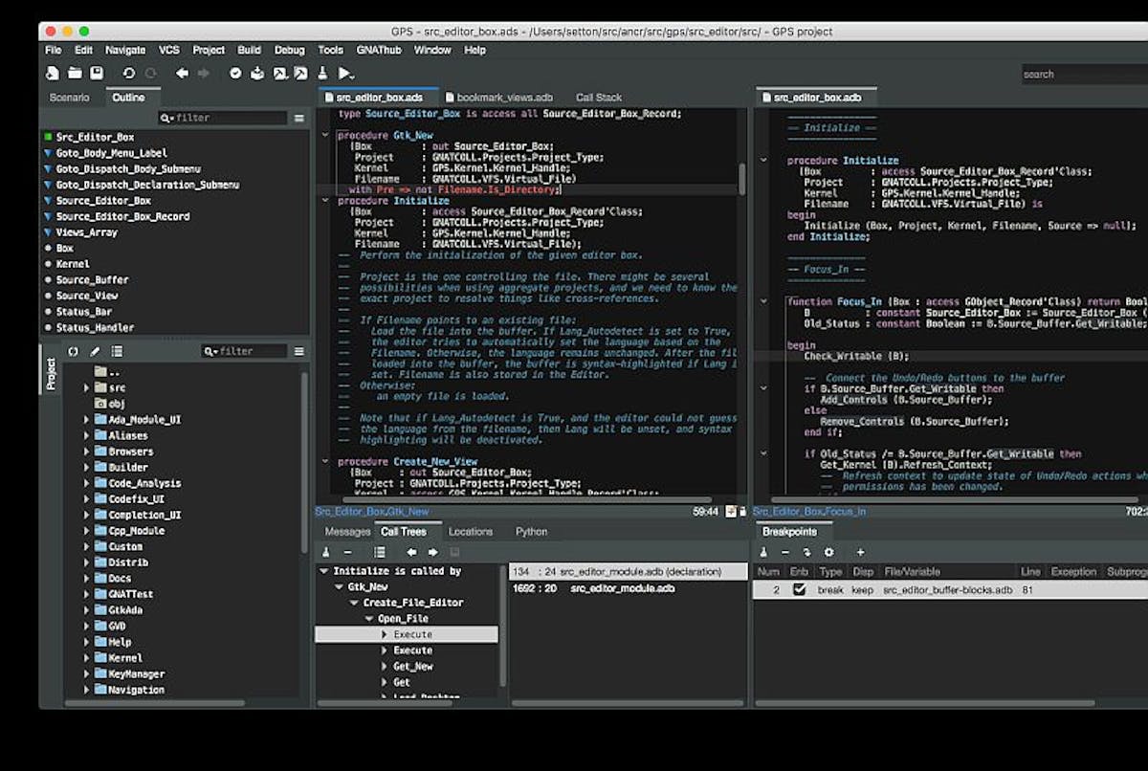Select Source_Editor_Box_Record in the Outline list

(x=122, y=216)
